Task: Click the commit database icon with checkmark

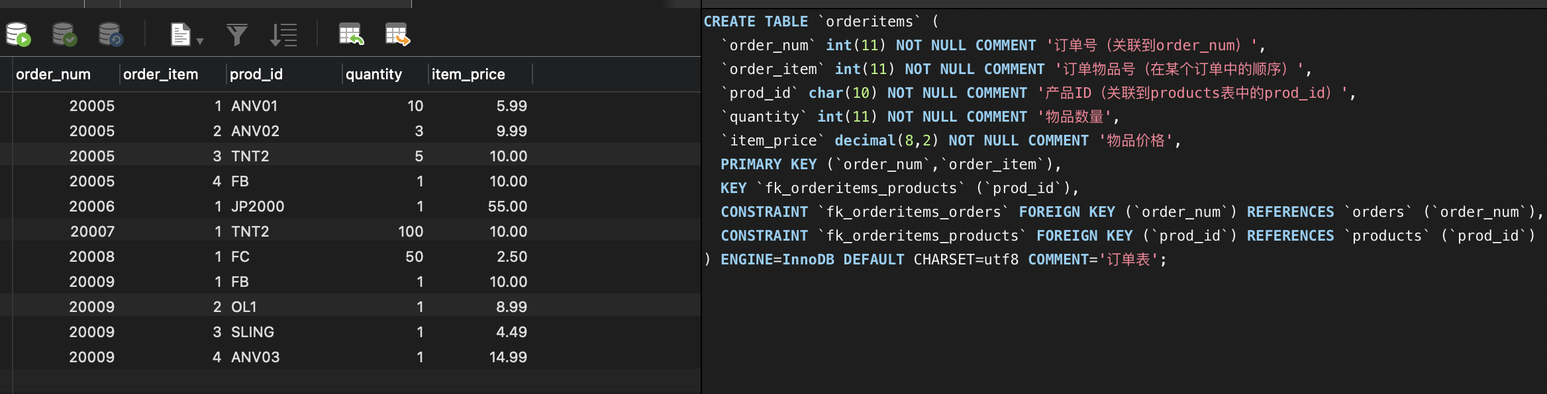Action: 64,34
